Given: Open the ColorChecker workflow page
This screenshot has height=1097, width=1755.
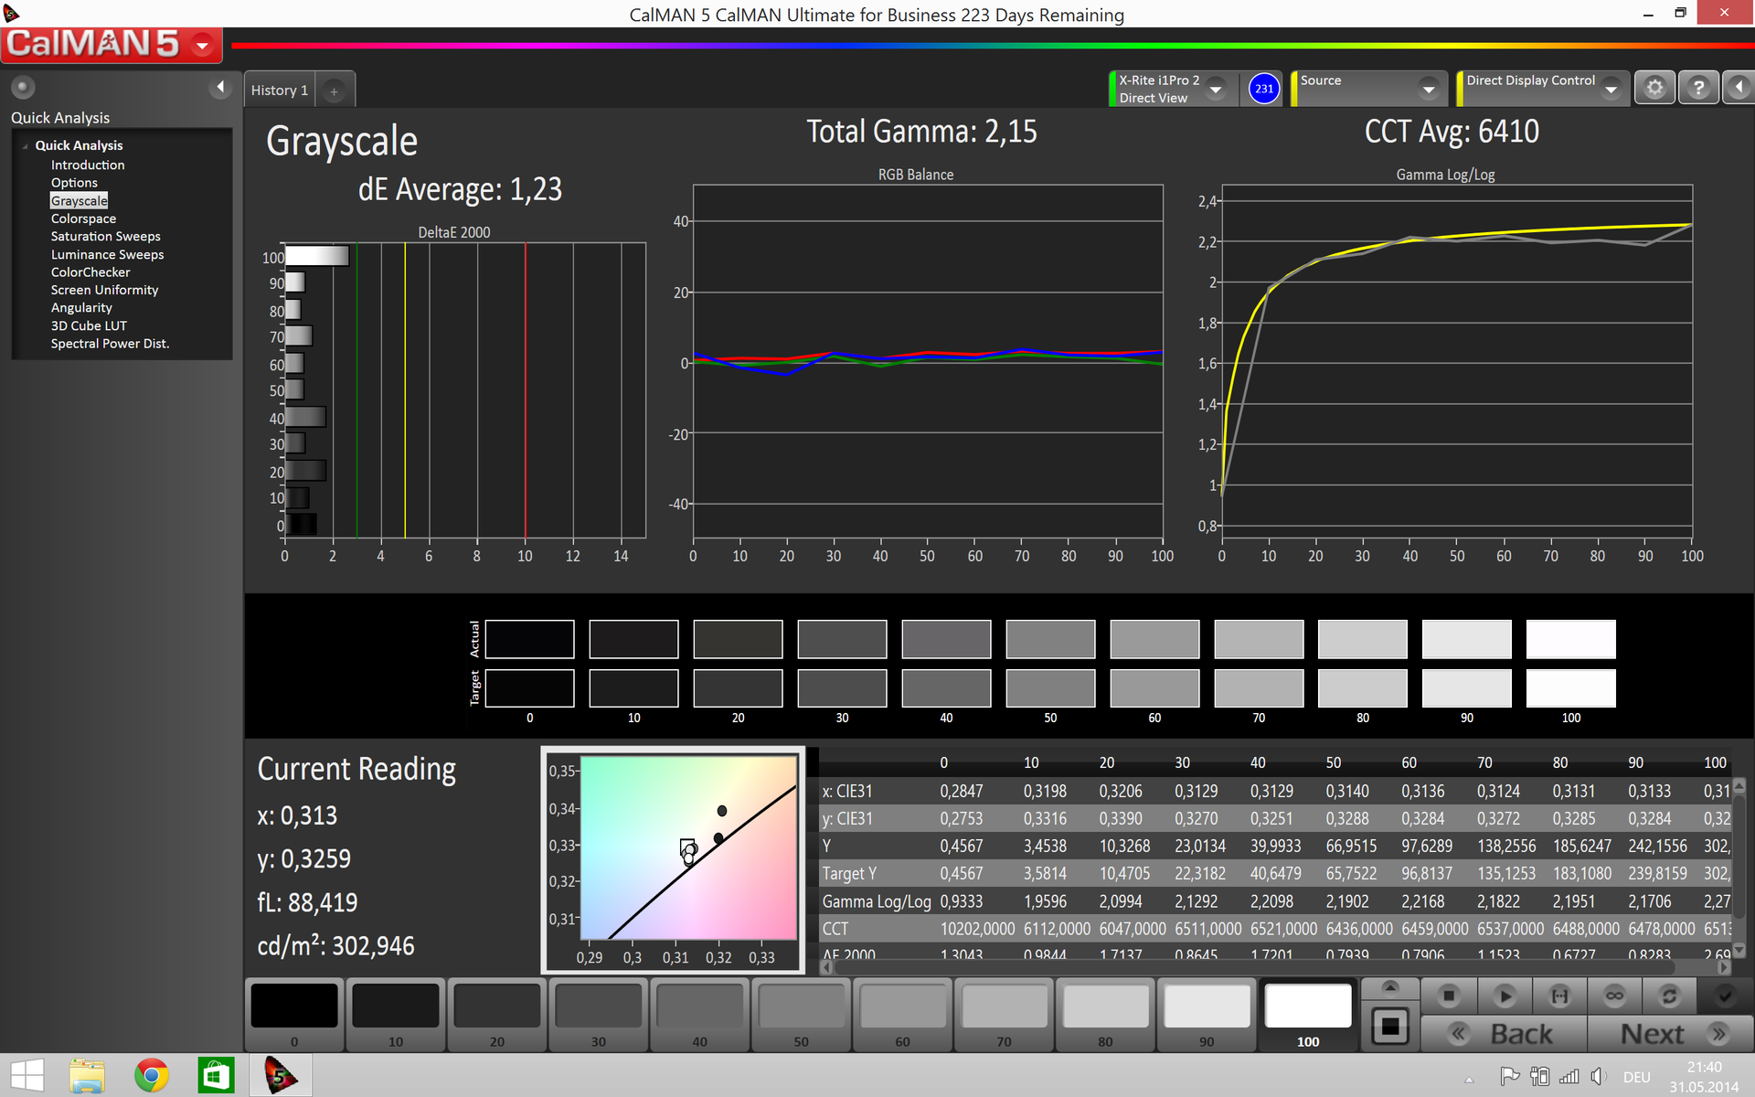Looking at the screenshot, I should 90,272.
